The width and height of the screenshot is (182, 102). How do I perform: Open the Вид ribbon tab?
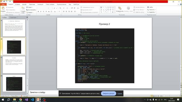pyautogui.click(x=70, y=5)
